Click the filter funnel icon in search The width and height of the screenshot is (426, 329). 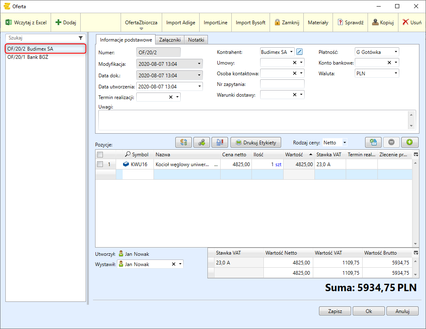point(81,38)
